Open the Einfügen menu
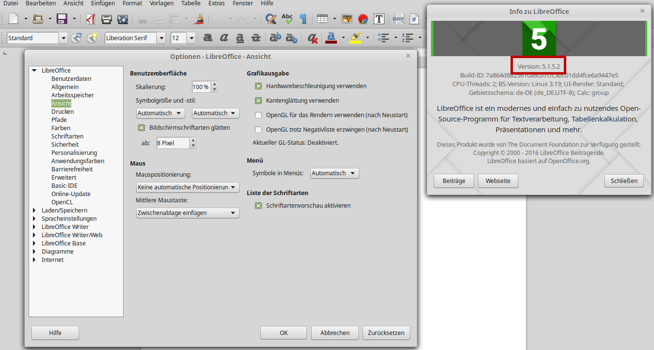This screenshot has height=350, width=654. point(103,3)
